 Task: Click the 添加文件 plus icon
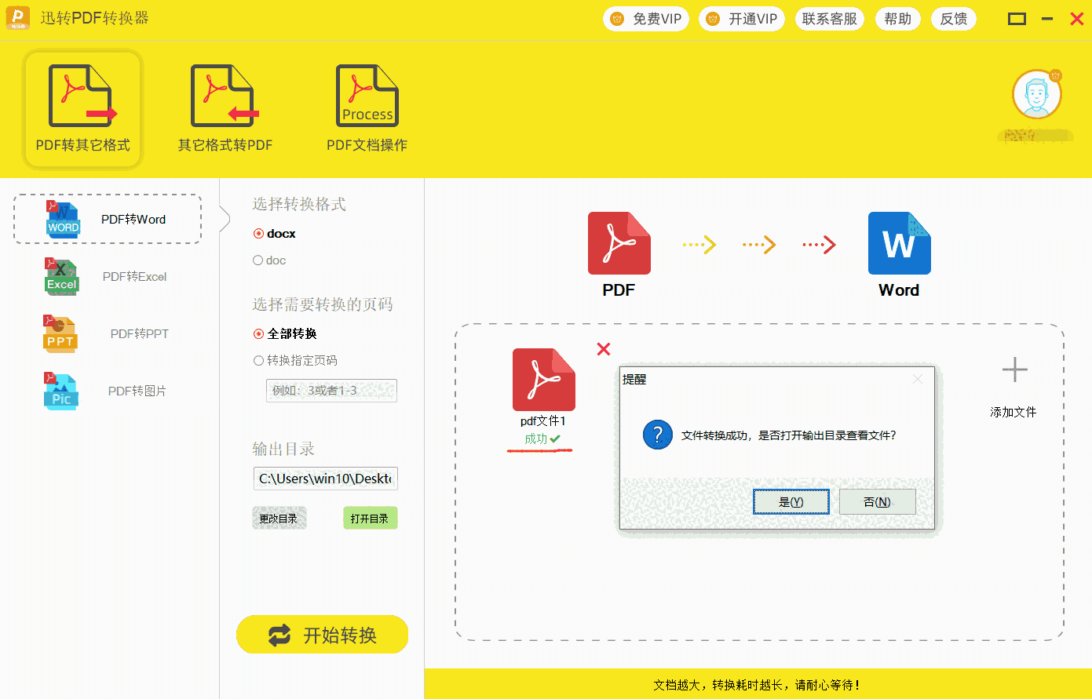[x=1013, y=369]
